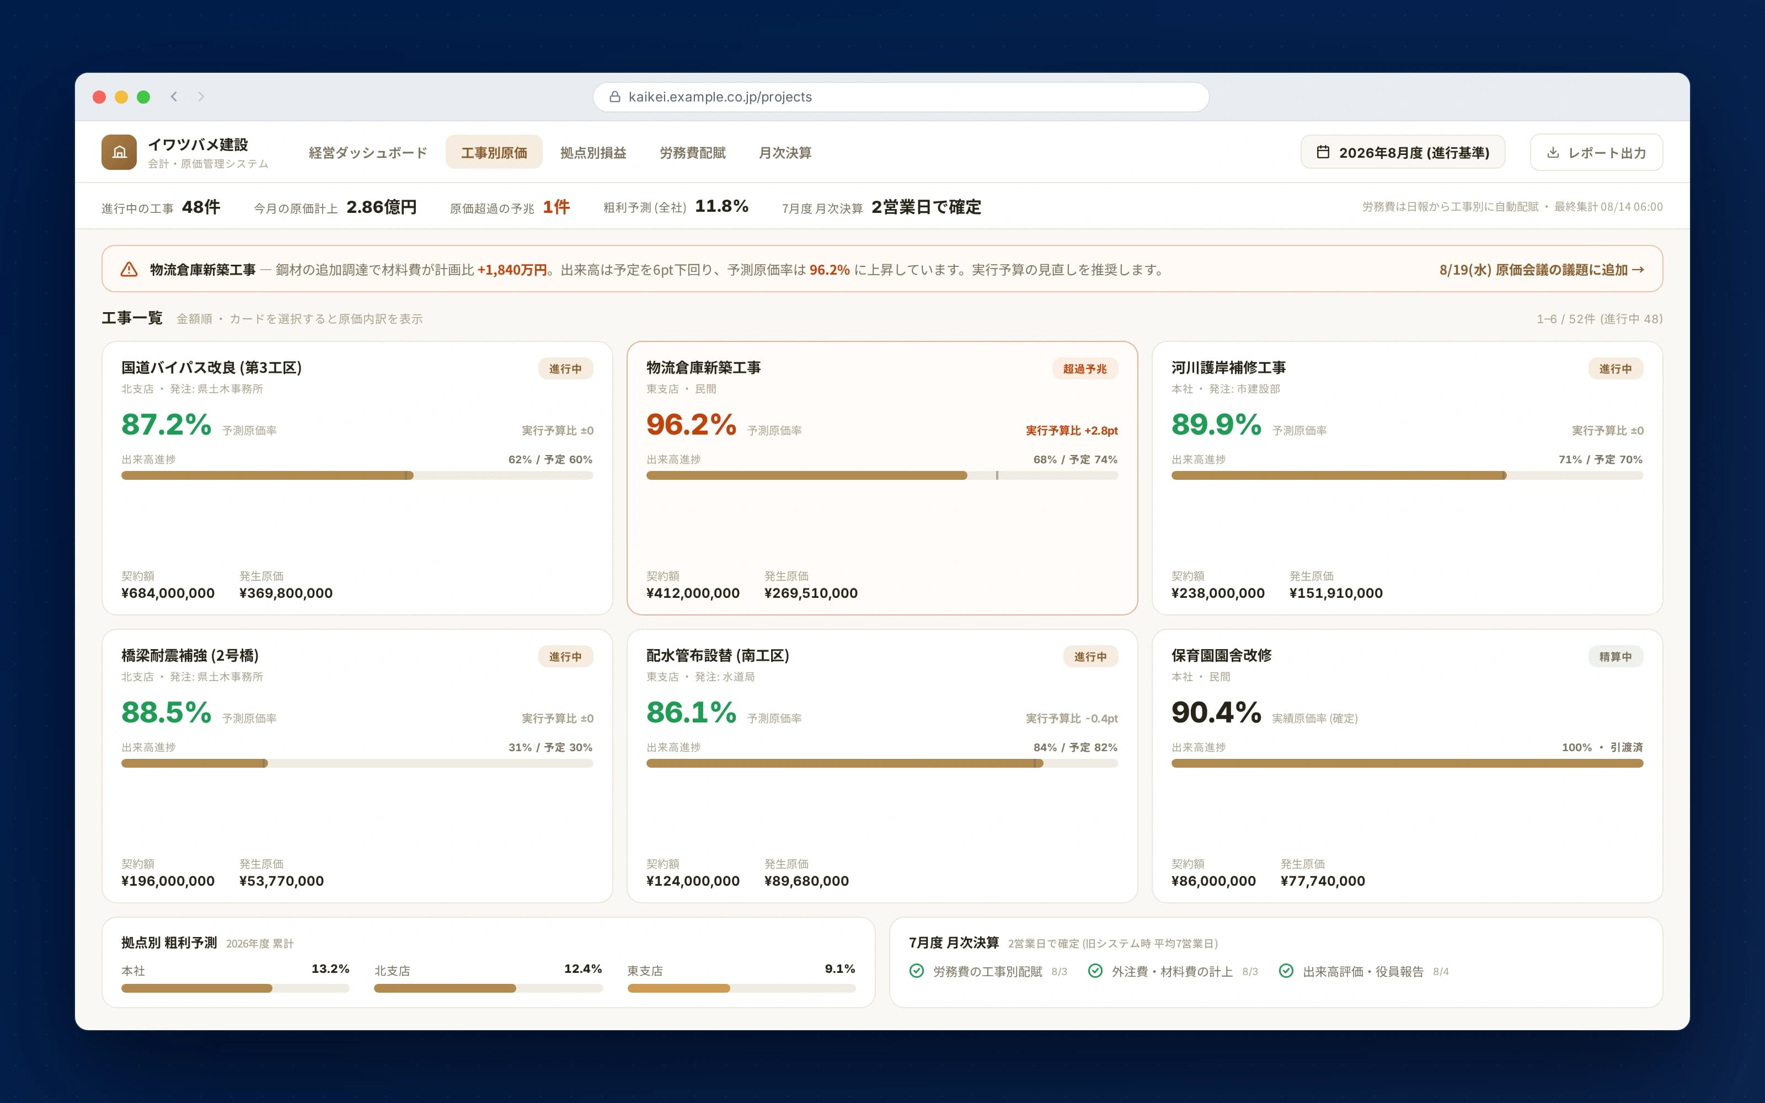Viewport: 1765px width, 1103px height.
Task: Click the 国道バイパス改良 出来高進捗 progress bar
Action: [357, 475]
